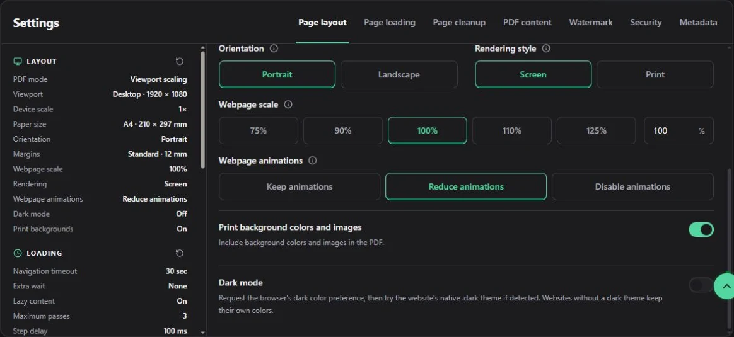
Task: Click sidebar Dark mode 'Off' value
Action: [182, 214]
